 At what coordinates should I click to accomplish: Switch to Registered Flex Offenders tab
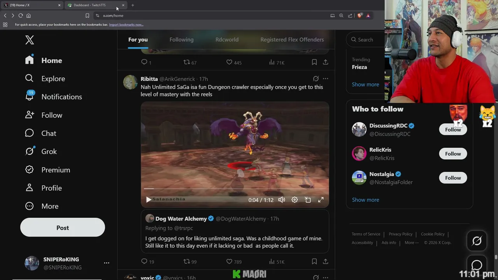point(292,40)
